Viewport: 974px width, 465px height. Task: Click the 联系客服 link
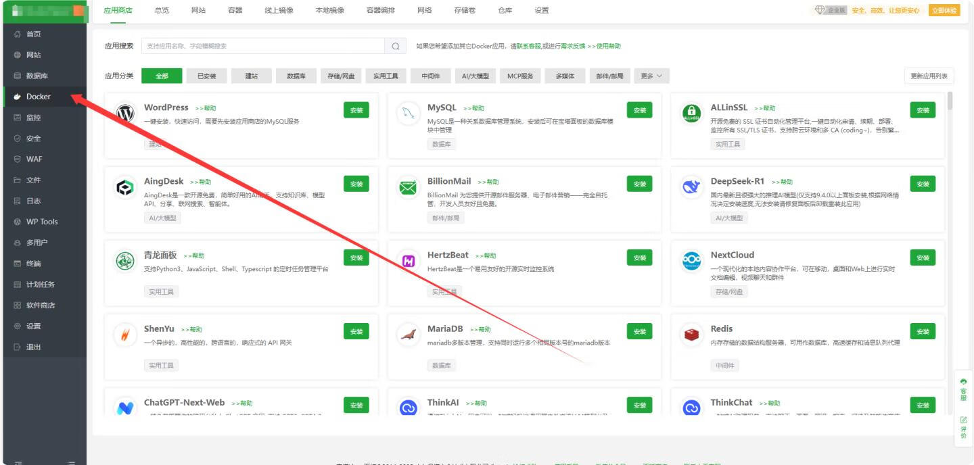tap(528, 46)
